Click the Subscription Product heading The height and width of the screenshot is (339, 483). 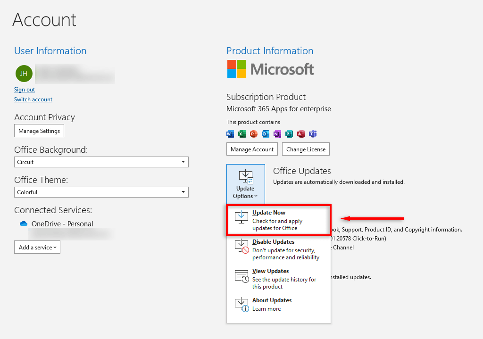click(266, 97)
